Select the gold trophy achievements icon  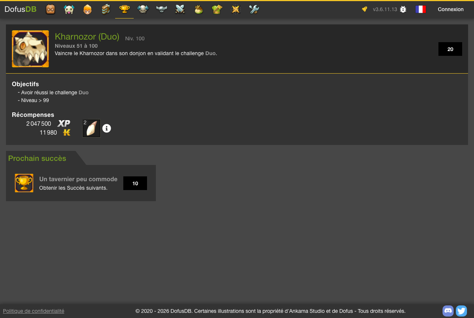click(x=124, y=9)
